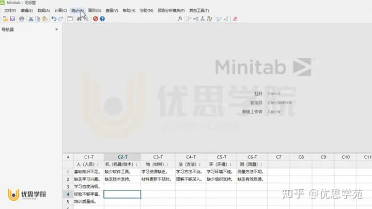Open the 帮助(H) menu

click(129, 10)
